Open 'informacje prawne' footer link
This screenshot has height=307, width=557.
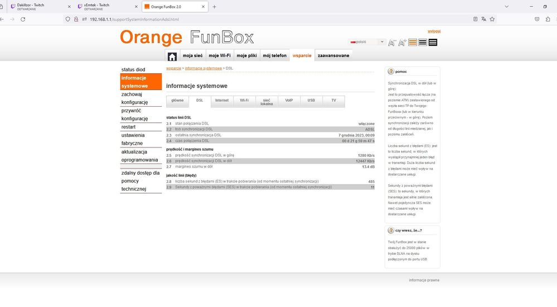pyautogui.click(x=424, y=280)
